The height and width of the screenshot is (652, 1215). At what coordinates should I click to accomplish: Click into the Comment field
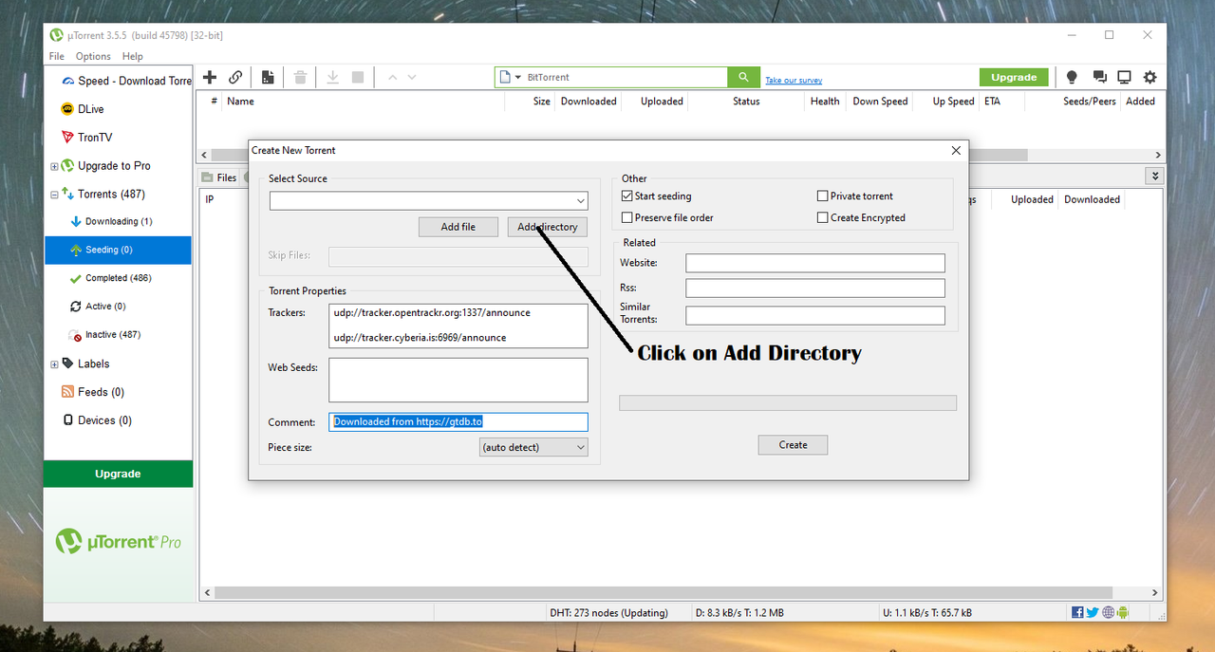458,422
